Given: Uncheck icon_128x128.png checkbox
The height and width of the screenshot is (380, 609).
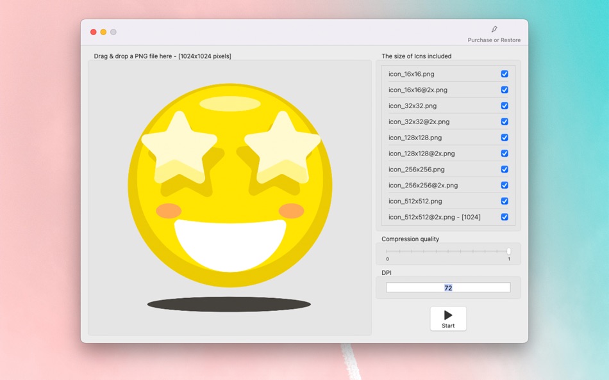Looking at the screenshot, I should point(505,138).
